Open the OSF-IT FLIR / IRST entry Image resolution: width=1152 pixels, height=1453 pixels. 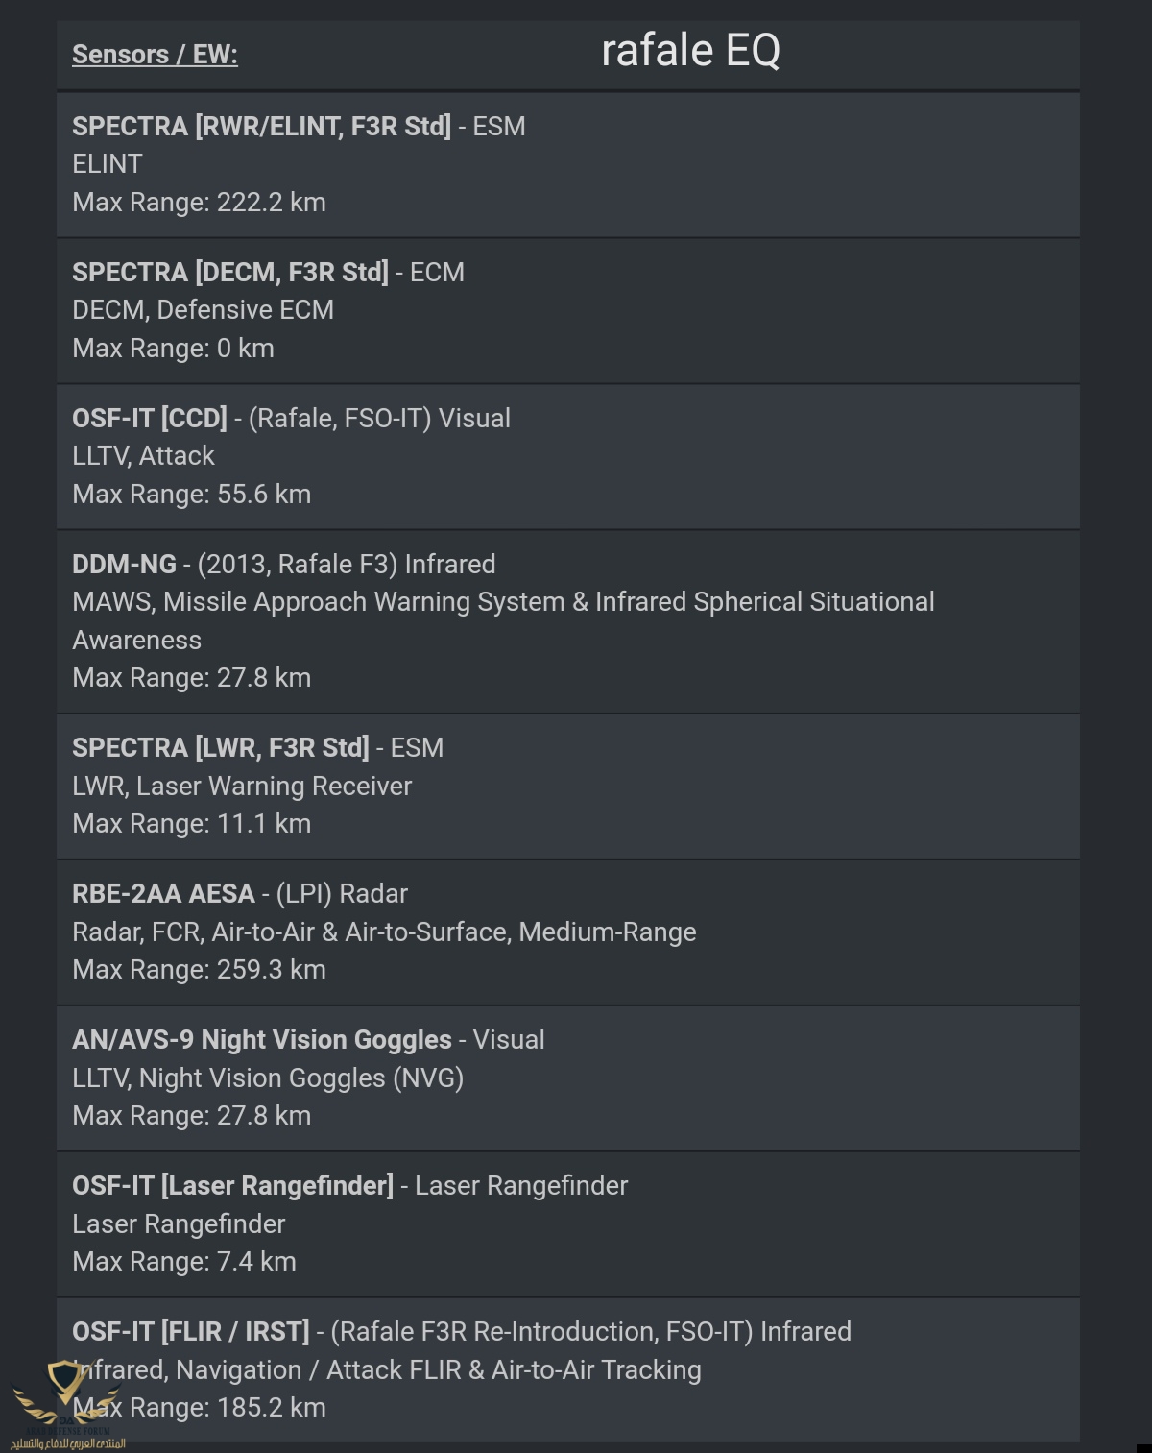(191, 1332)
